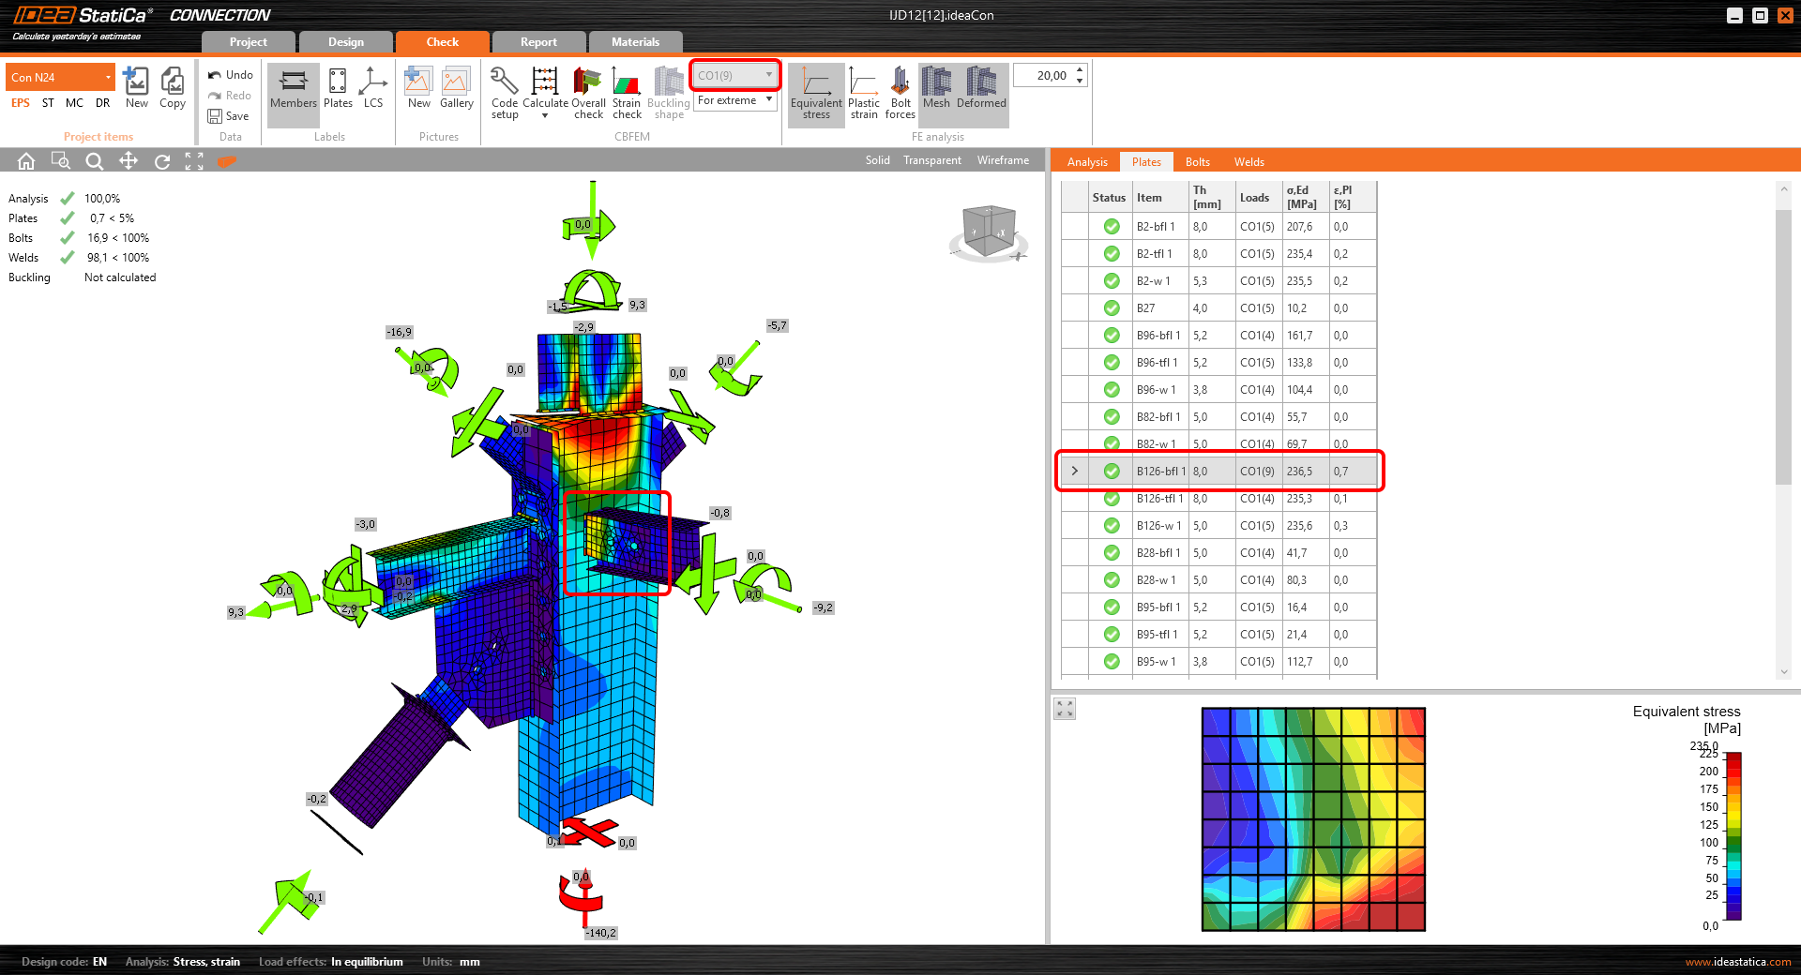Select the B2-bfl 1 plate row

(x=1219, y=227)
